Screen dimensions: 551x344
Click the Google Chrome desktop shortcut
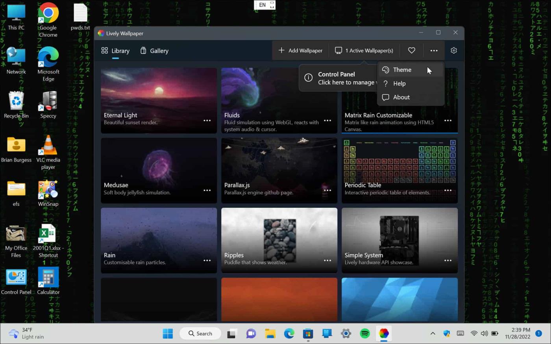point(48,20)
